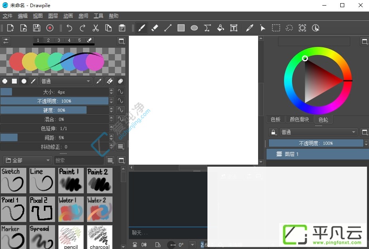
Task: Open opacity pressure curve for 不透明度
Action: point(120,101)
